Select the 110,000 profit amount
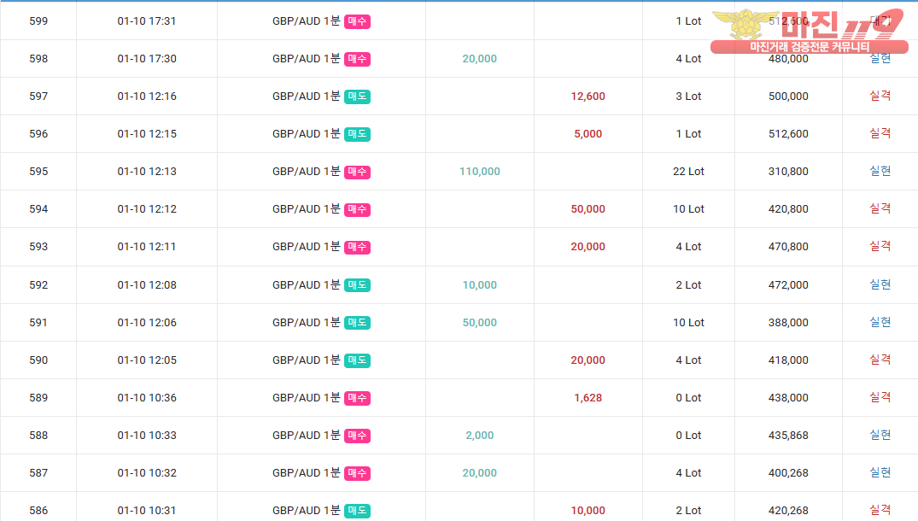 click(x=479, y=172)
